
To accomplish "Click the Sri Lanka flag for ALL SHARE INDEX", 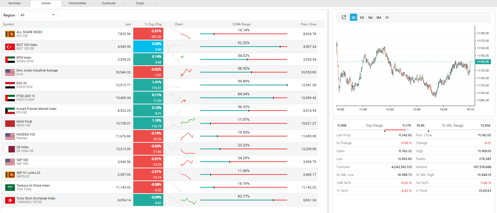I will [10, 34].
